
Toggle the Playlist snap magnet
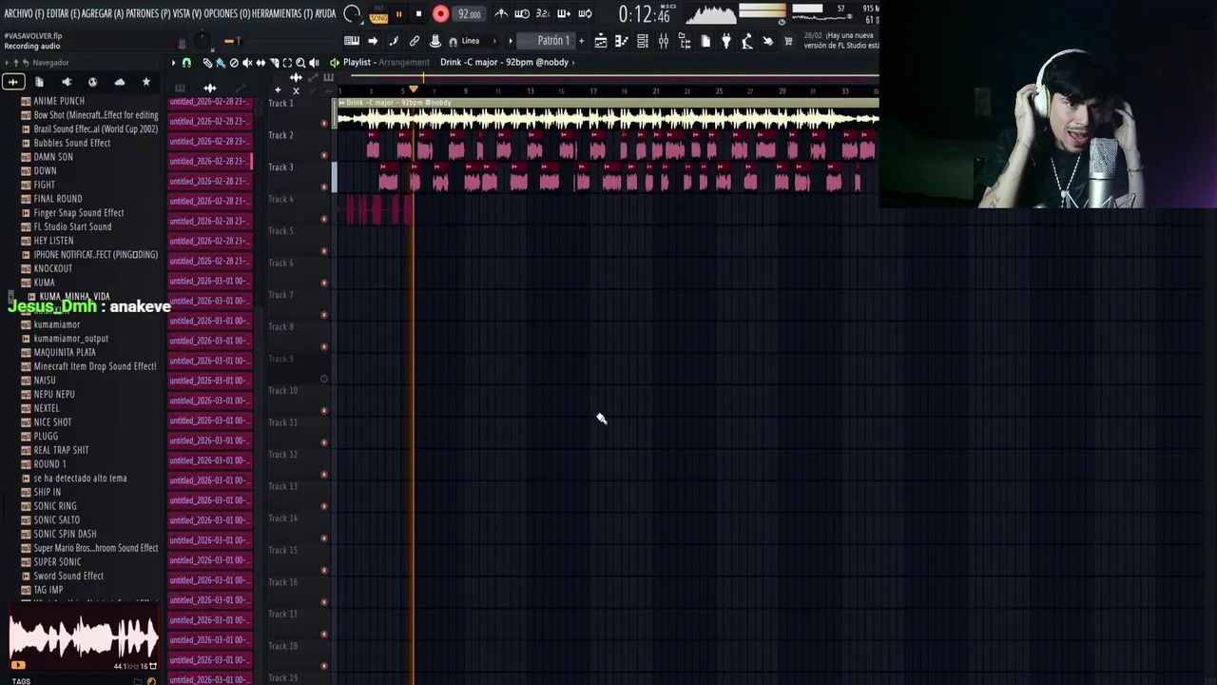(x=186, y=63)
